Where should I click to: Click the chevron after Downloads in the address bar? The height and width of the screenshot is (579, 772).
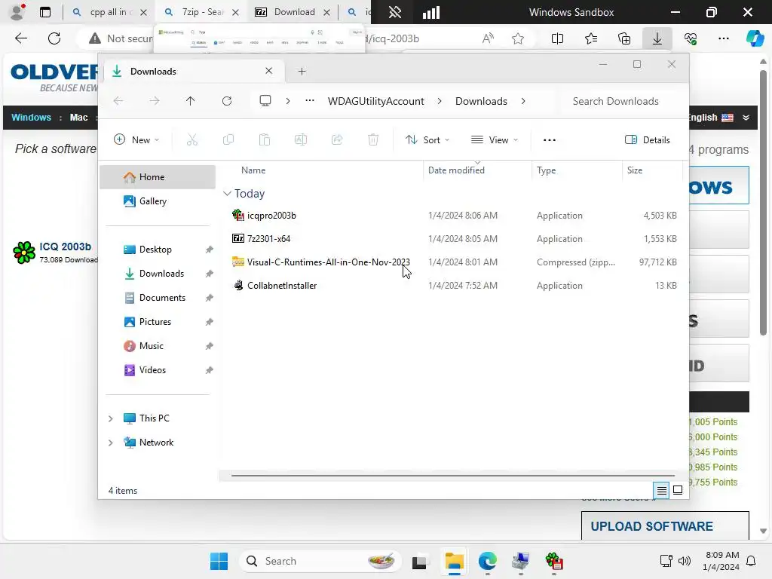(x=523, y=101)
